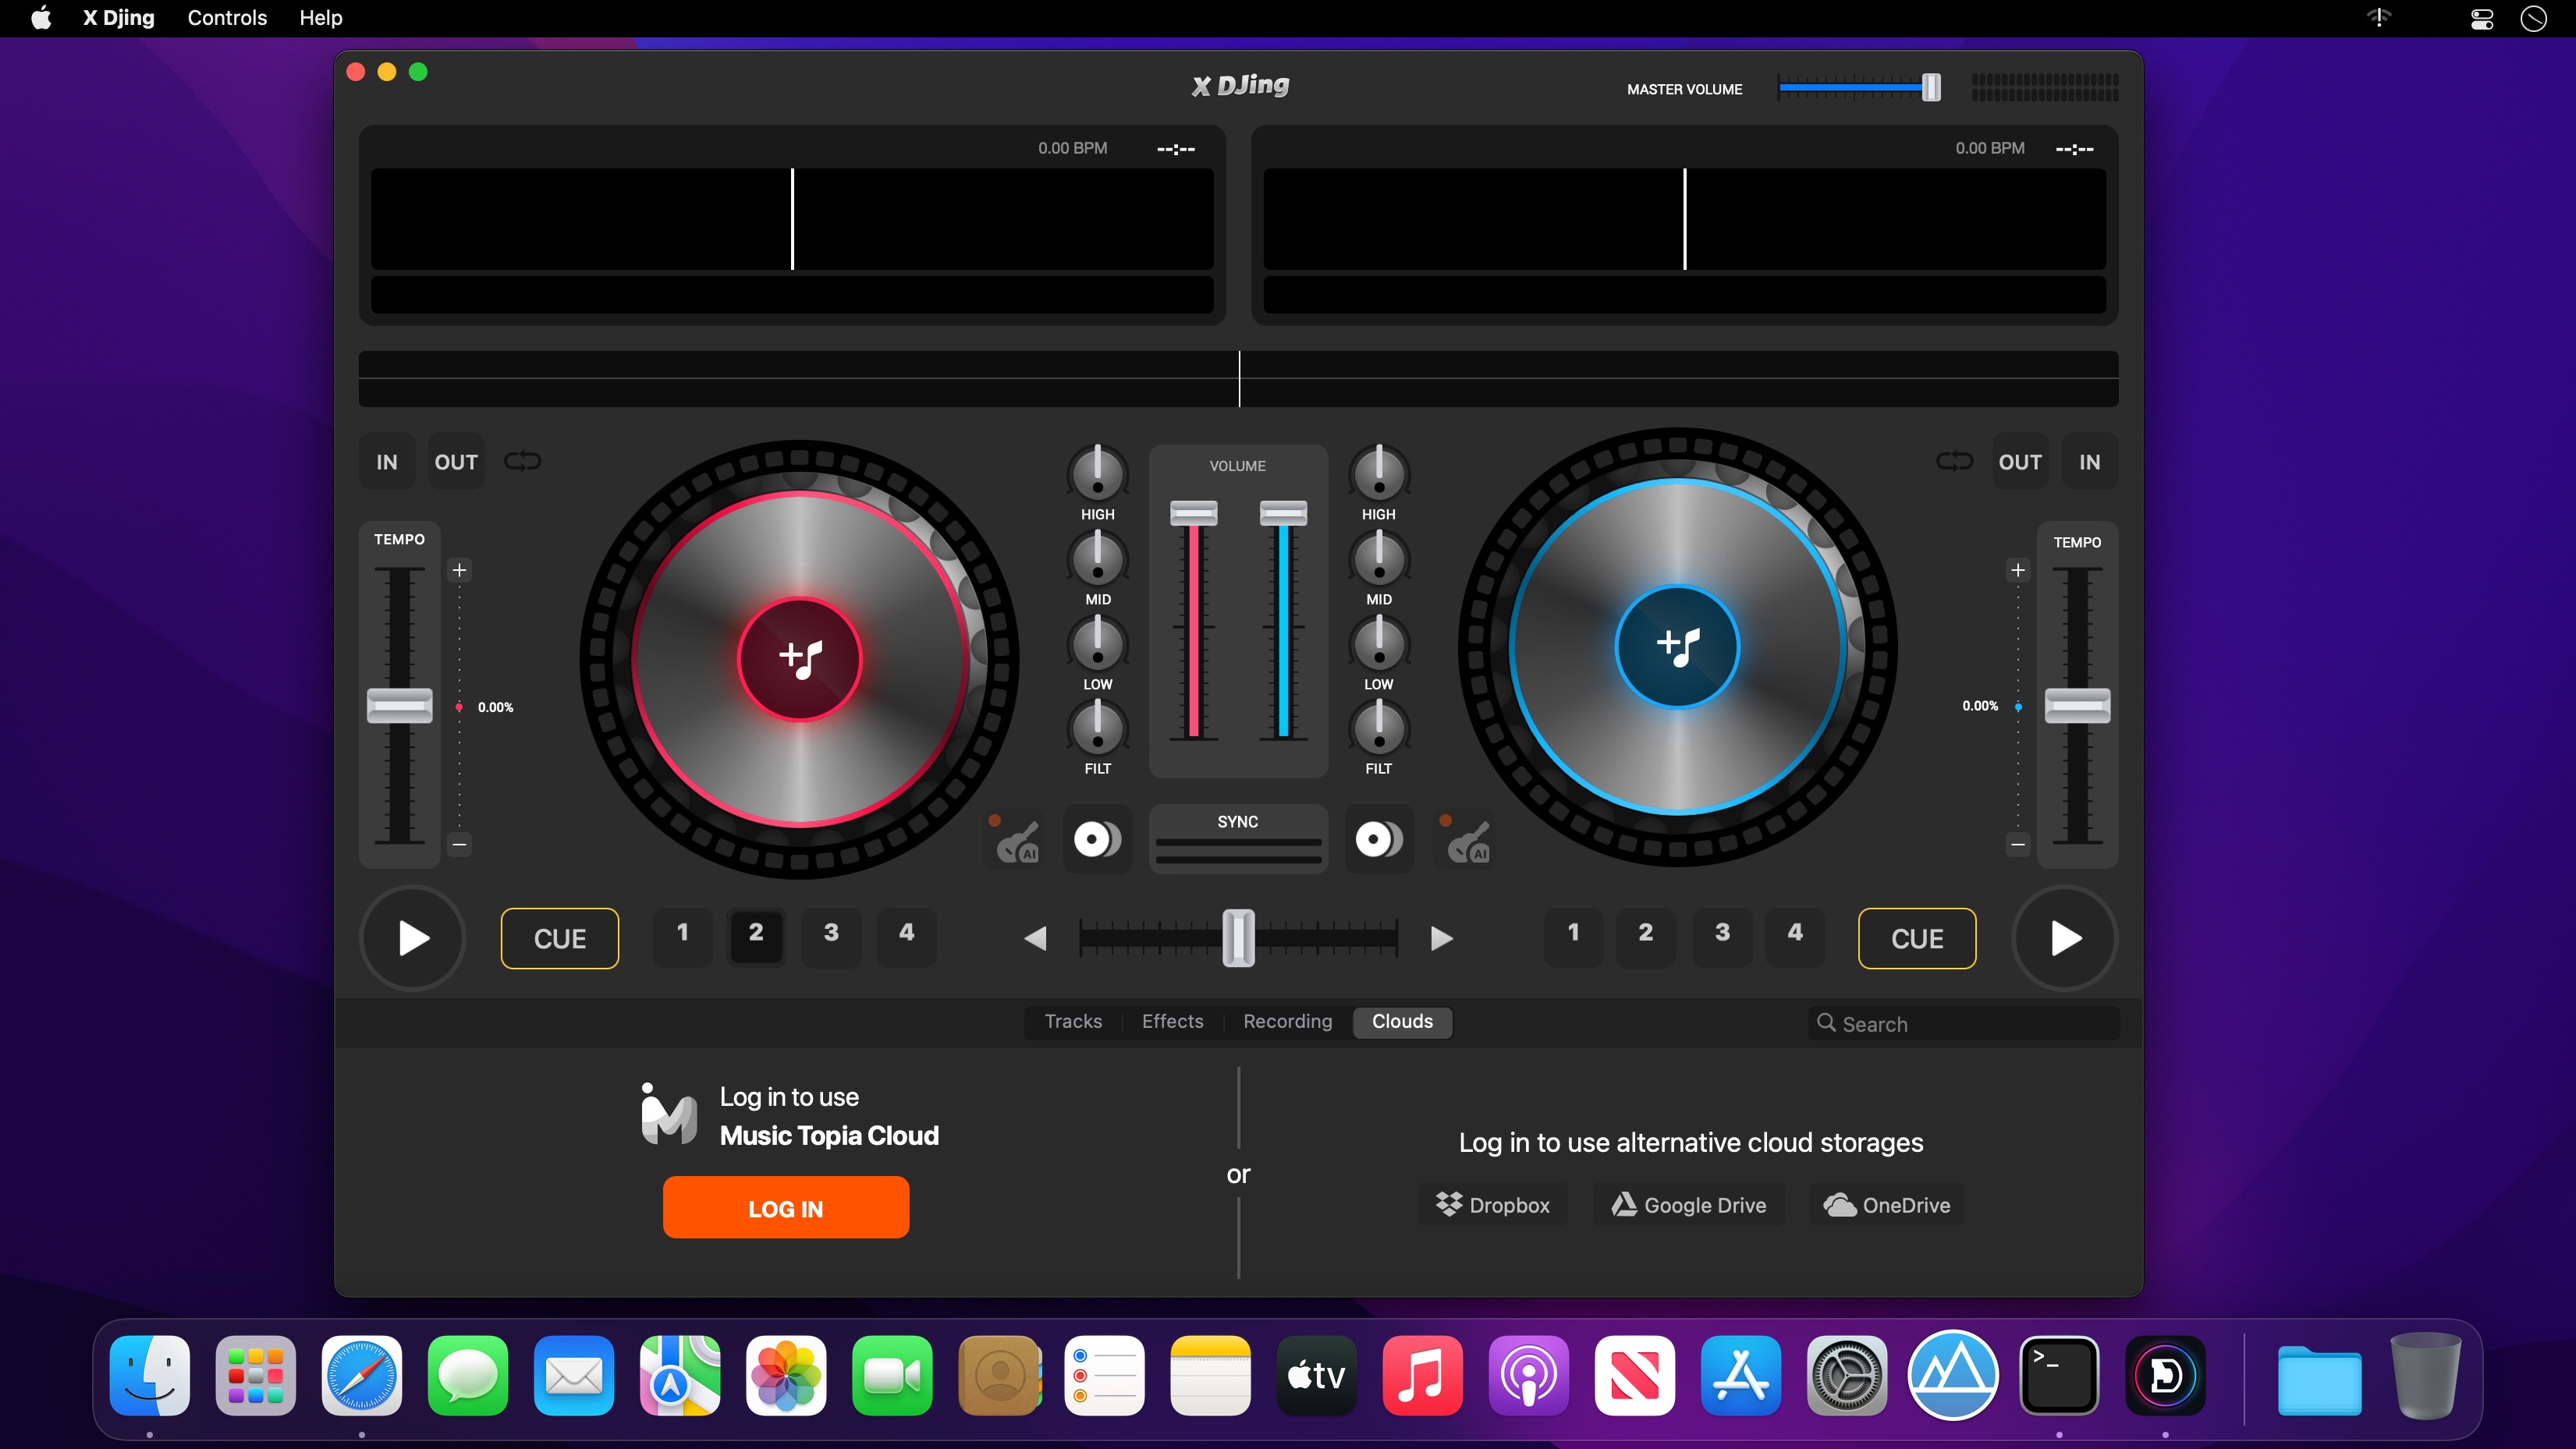Open Terminal from the Dock
Screen dimensions: 2576x1449
[x=2059, y=1376]
